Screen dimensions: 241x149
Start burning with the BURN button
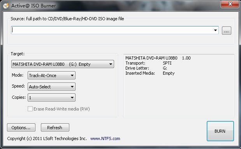point(220,131)
